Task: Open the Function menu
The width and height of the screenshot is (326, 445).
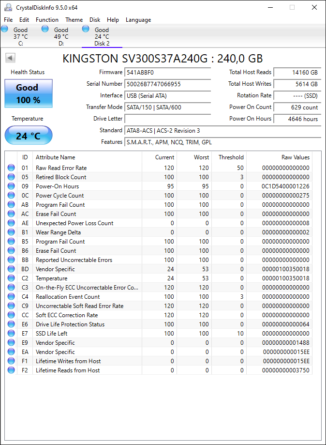Action: 47,19
